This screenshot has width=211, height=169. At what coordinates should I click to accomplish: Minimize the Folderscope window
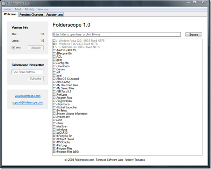(188, 2)
